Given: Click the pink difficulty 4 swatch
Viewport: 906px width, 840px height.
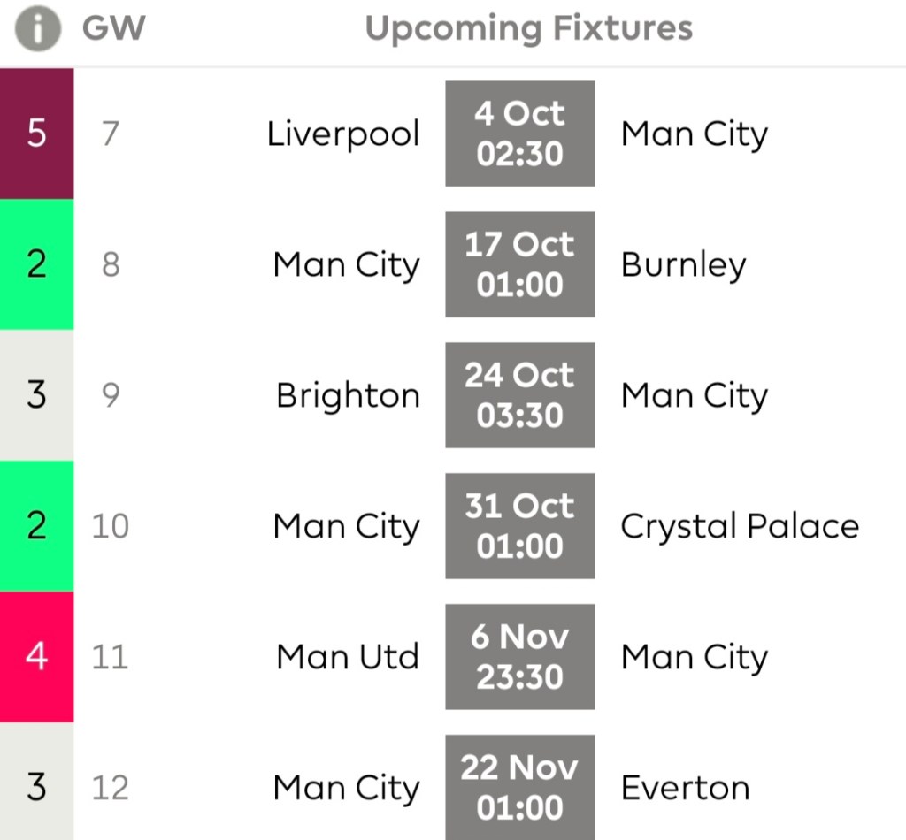Looking at the screenshot, I should (36, 657).
